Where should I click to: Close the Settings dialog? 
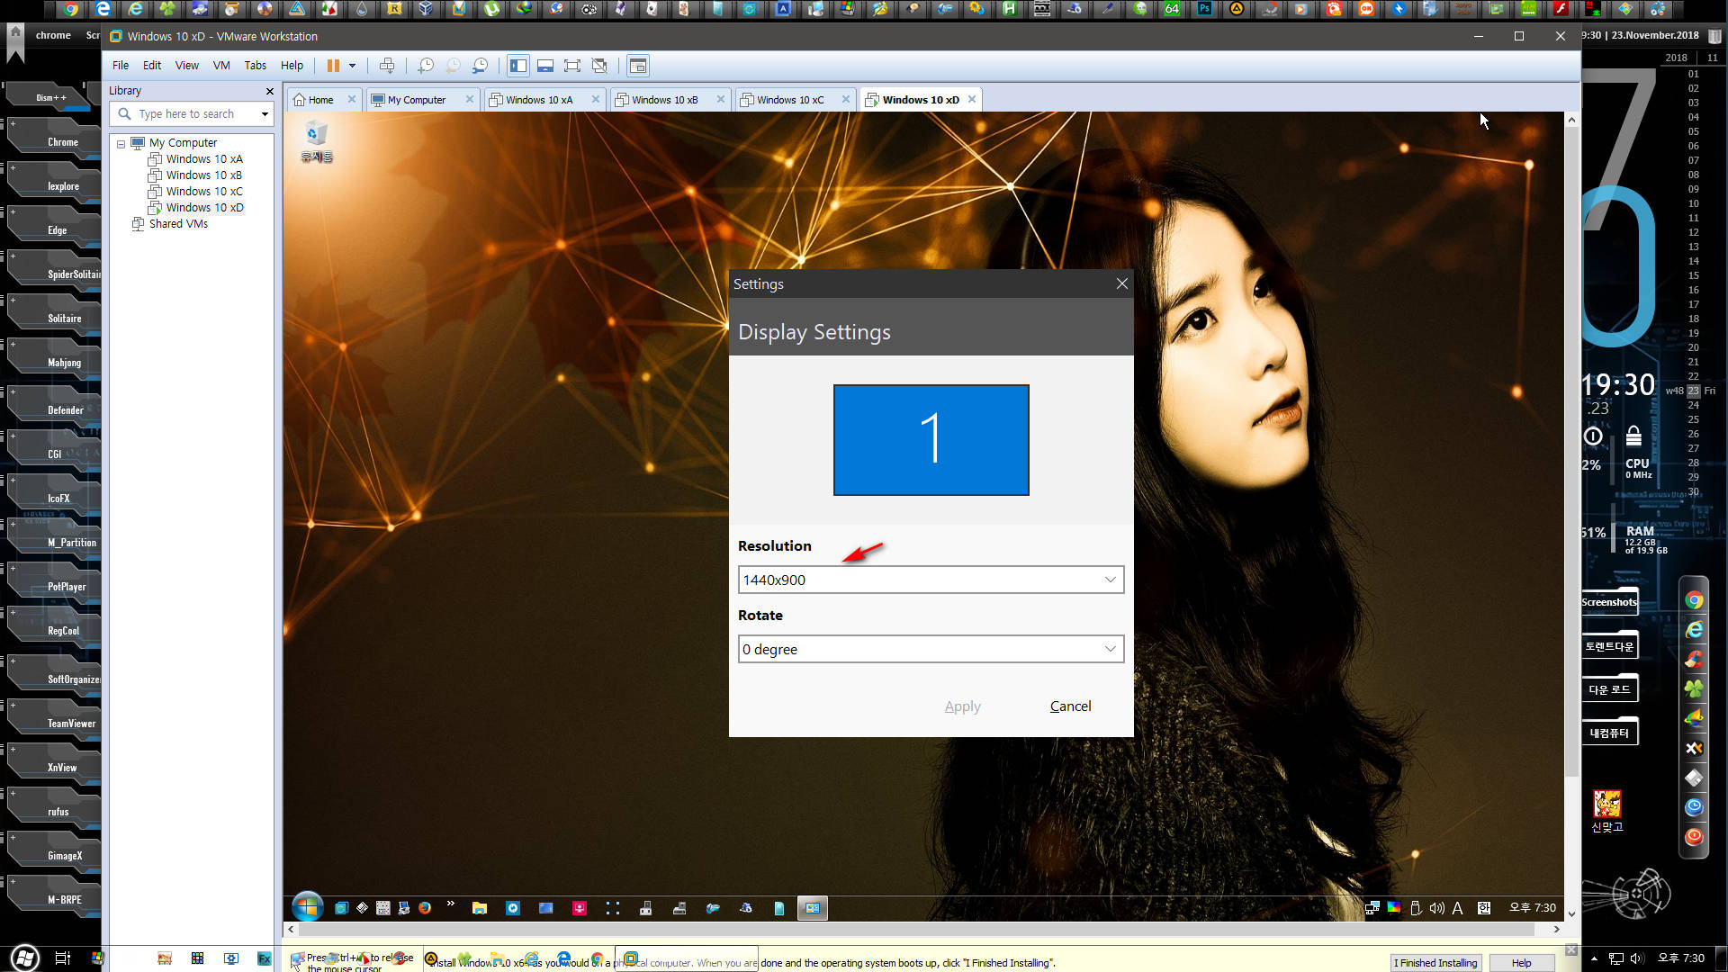(1121, 283)
